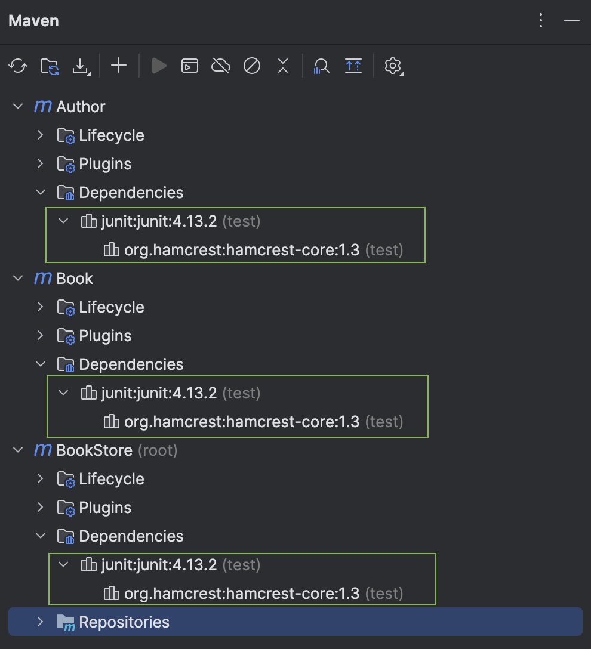Add a new Maven project
591x649 pixels.
(x=118, y=66)
